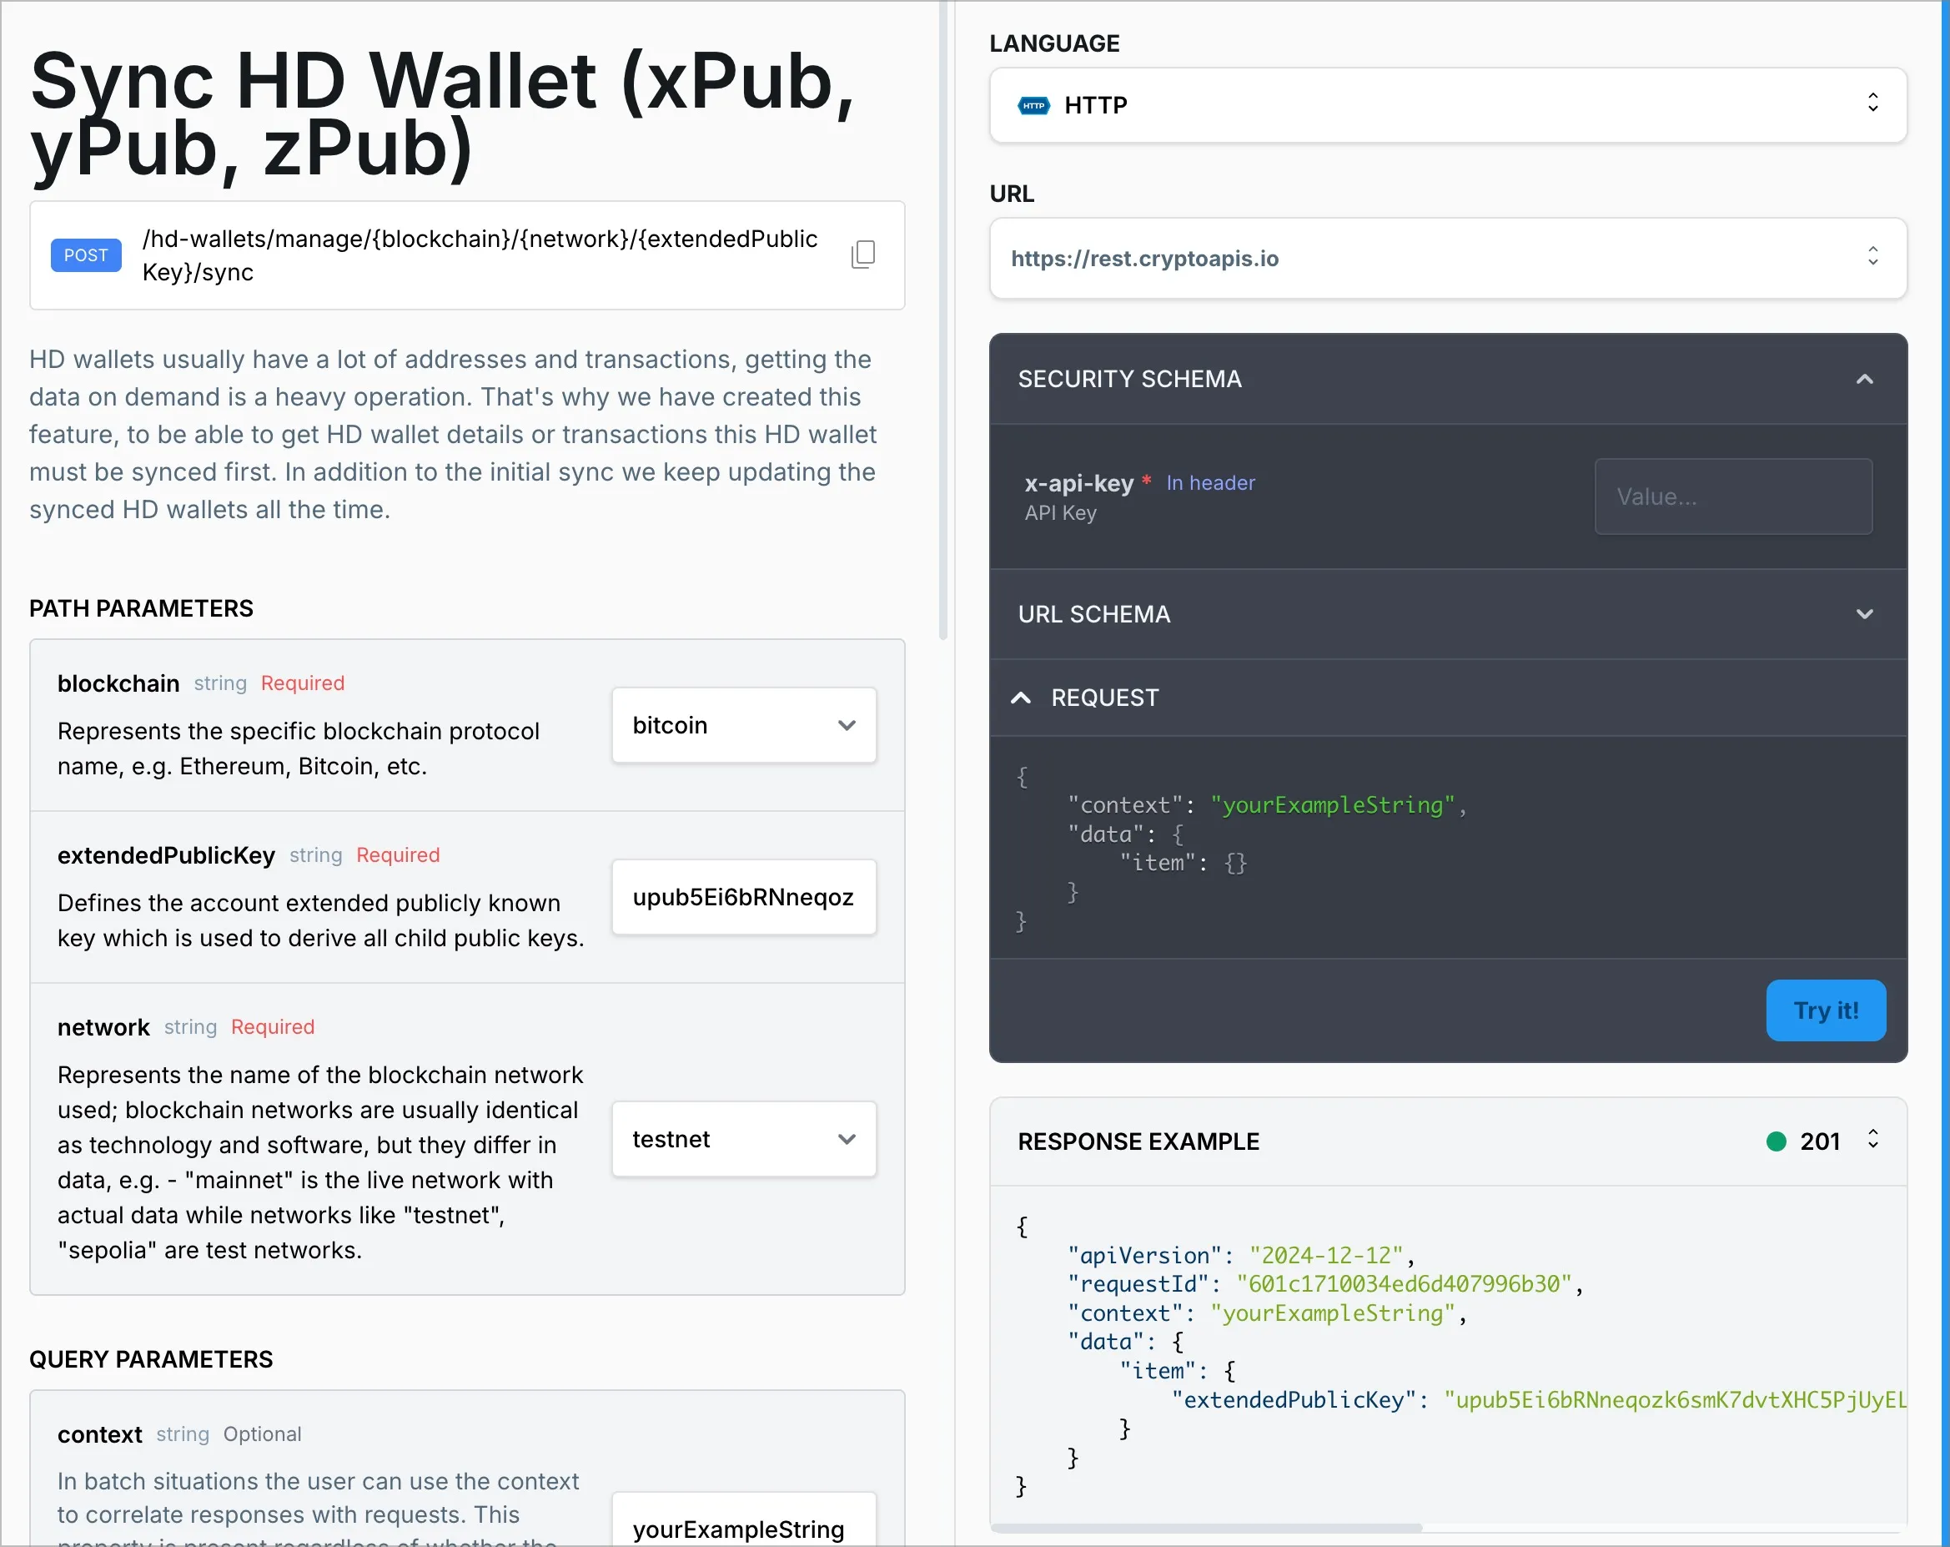
Task: Open the blockchain bitcoin dropdown
Action: click(x=743, y=724)
